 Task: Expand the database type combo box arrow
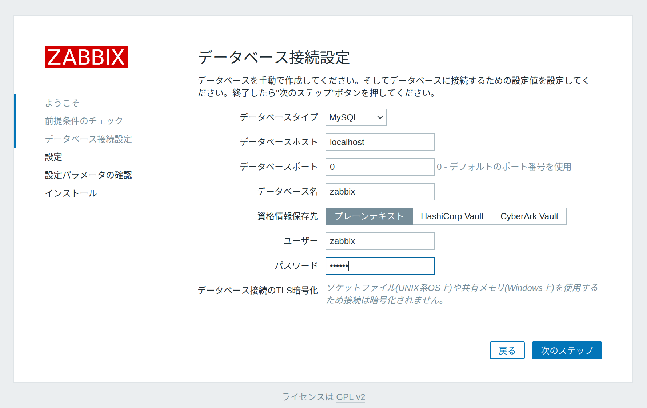pos(379,117)
